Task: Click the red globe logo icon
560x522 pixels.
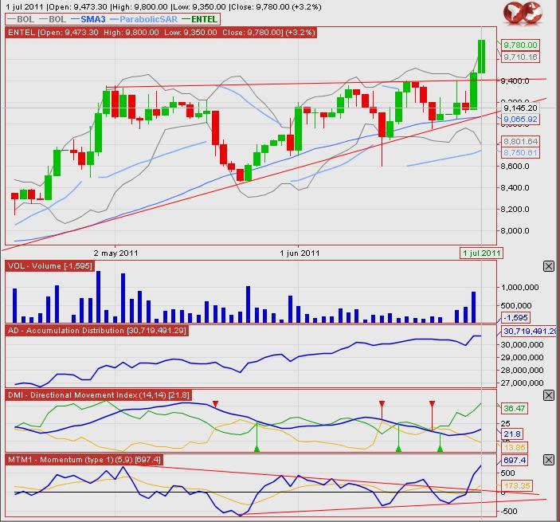Action: click(523, 14)
